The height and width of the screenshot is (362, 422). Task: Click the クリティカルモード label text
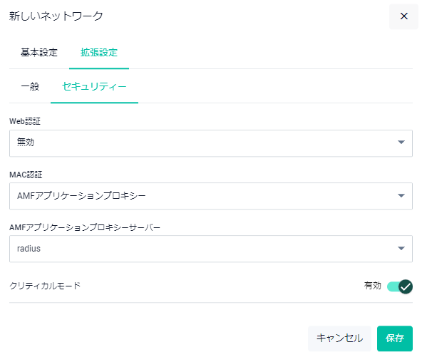pos(45,286)
